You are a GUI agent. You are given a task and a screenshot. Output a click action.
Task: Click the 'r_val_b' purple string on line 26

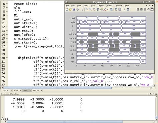tap(97, 81)
